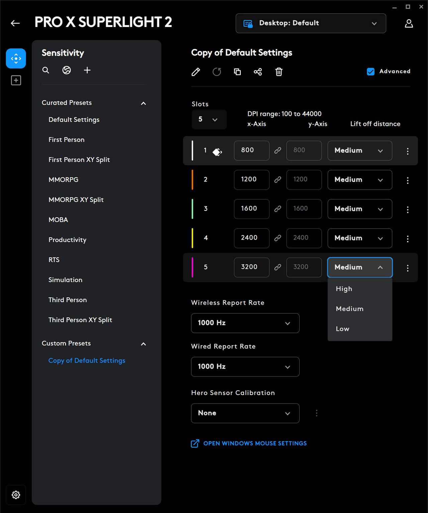Viewport: 428px width, 513px height.
Task: Toggle axis link icon in slot 2
Action: [x=278, y=180]
